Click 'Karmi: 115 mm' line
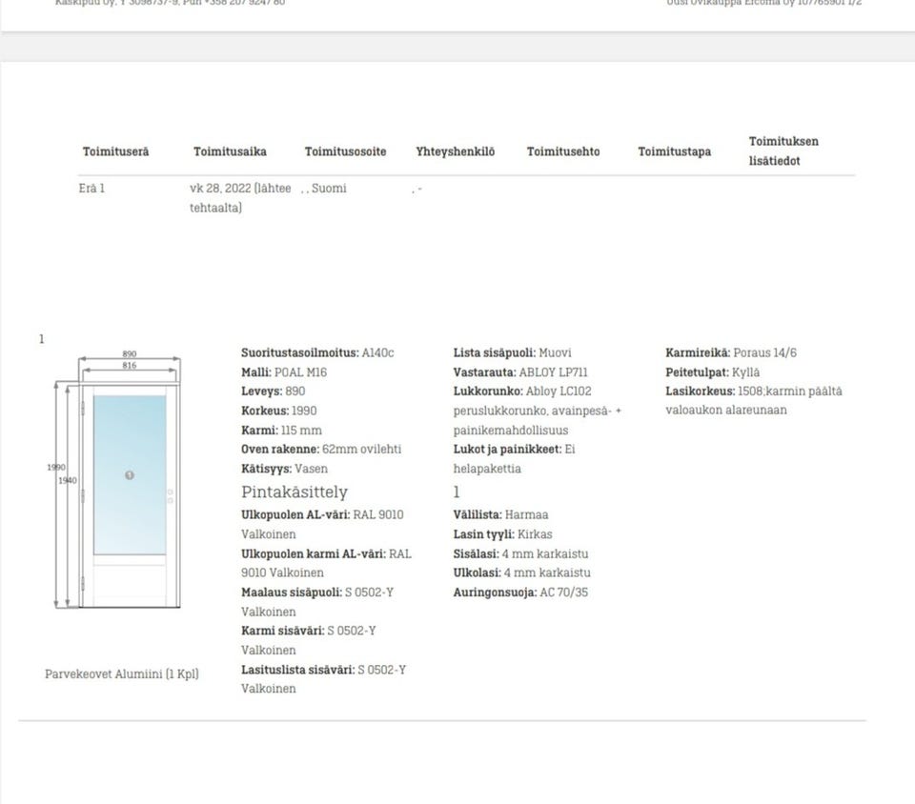 pyautogui.click(x=281, y=431)
